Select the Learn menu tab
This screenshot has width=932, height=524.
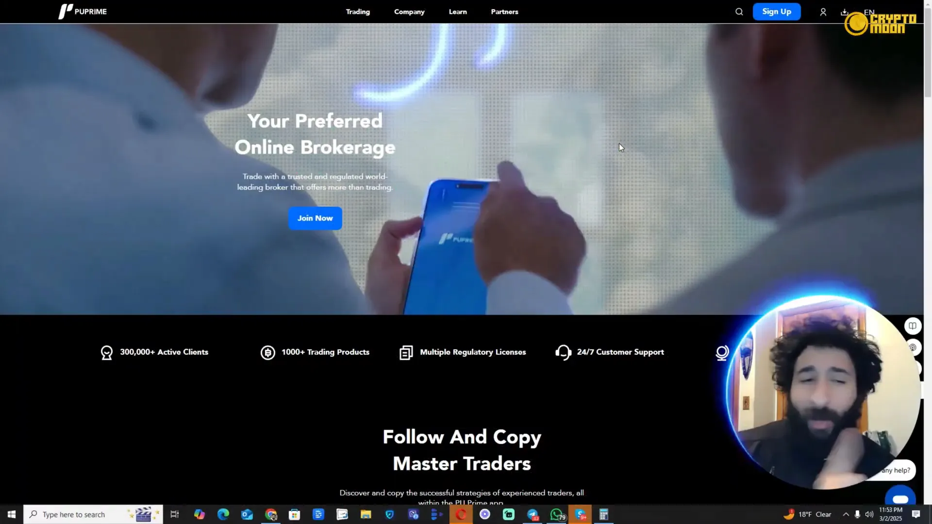coord(458,12)
